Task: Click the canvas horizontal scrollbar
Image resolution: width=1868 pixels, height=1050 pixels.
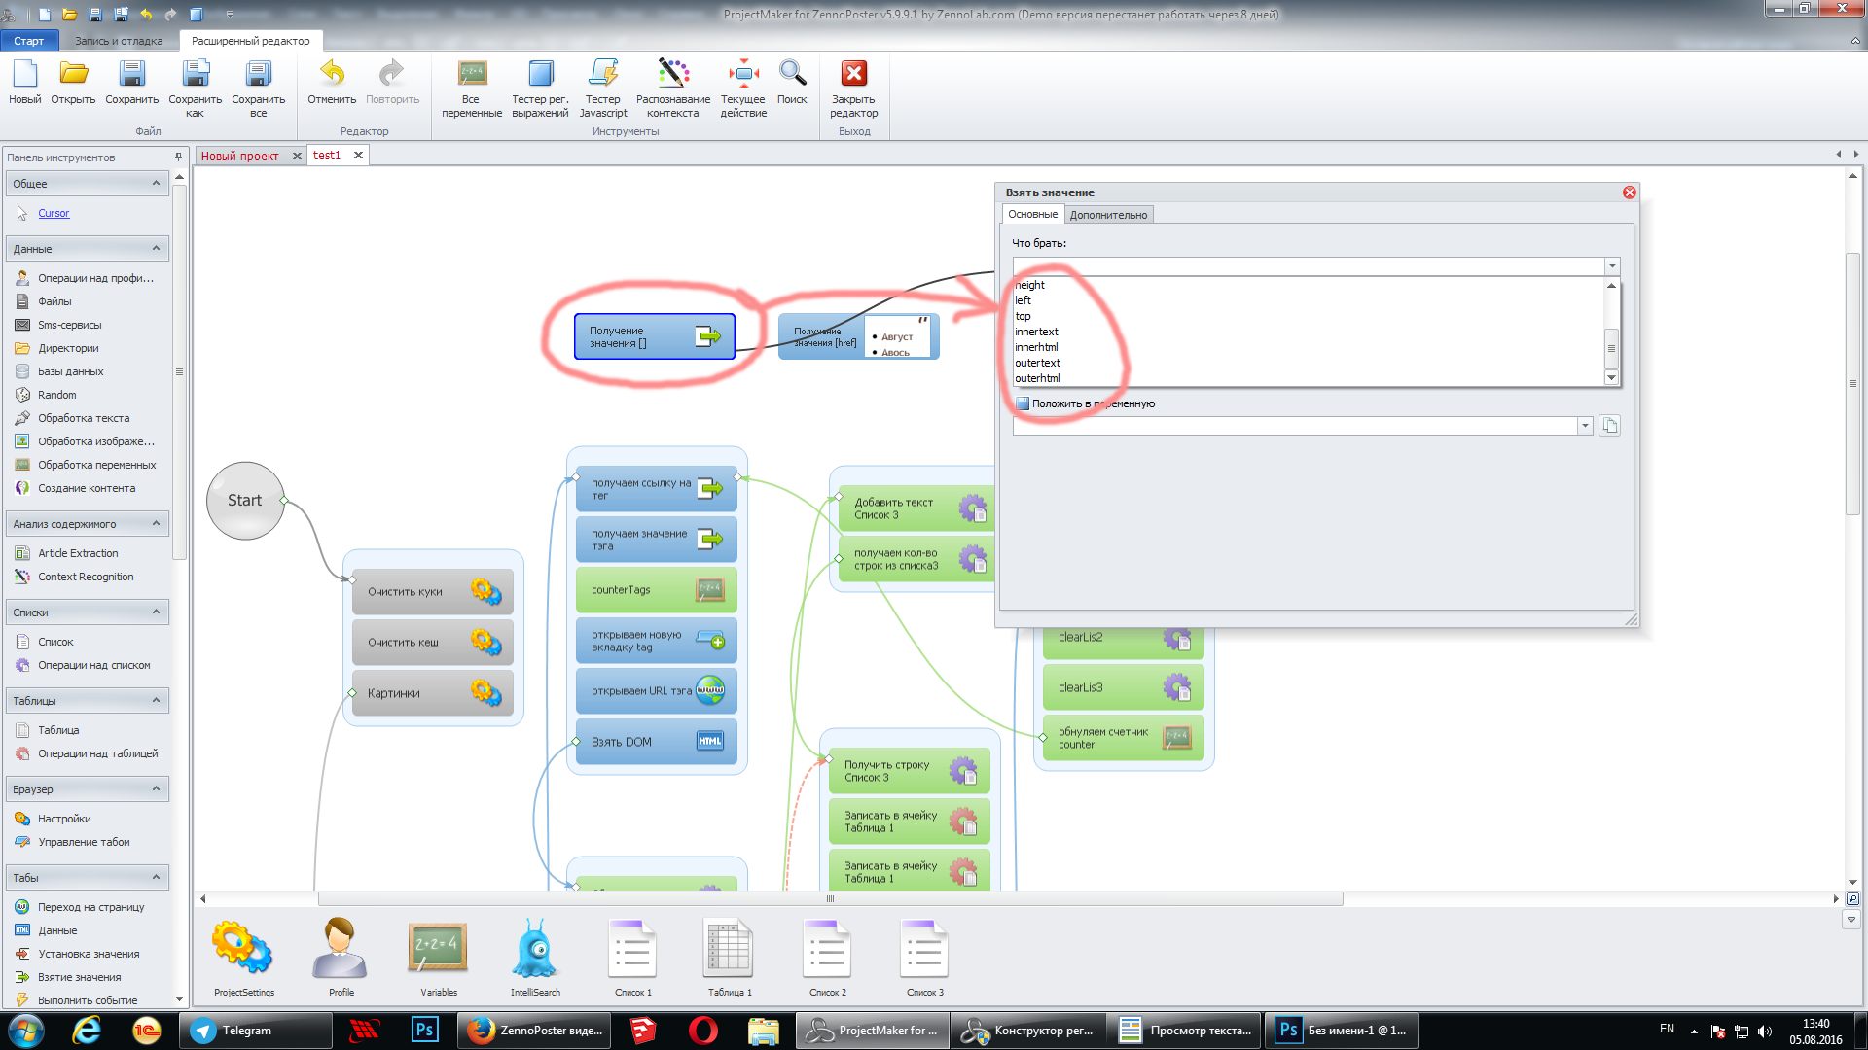Action: pos(830,898)
